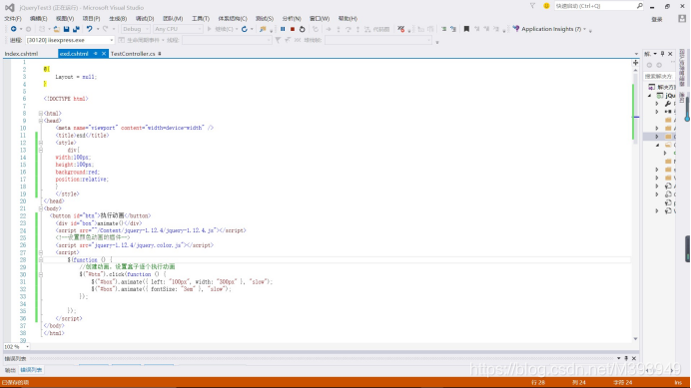Open the View menu
691x388 pixels.
point(65,19)
